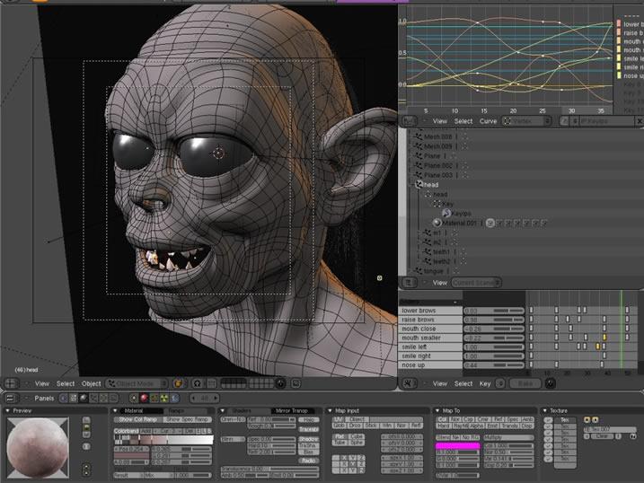The width and height of the screenshot is (644, 483).
Task: Toggle the first texture channel checkbox
Action: pyautogui.click(x=549, y=420)
